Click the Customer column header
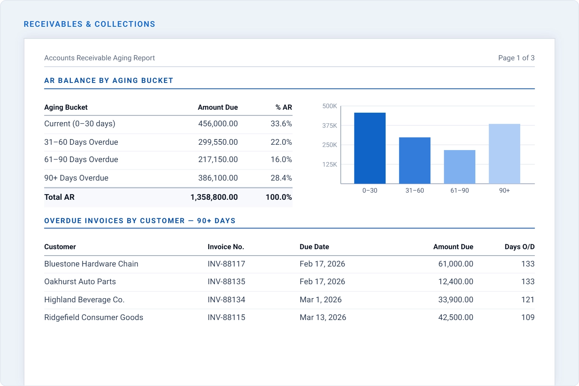 [x=60, y=247]
